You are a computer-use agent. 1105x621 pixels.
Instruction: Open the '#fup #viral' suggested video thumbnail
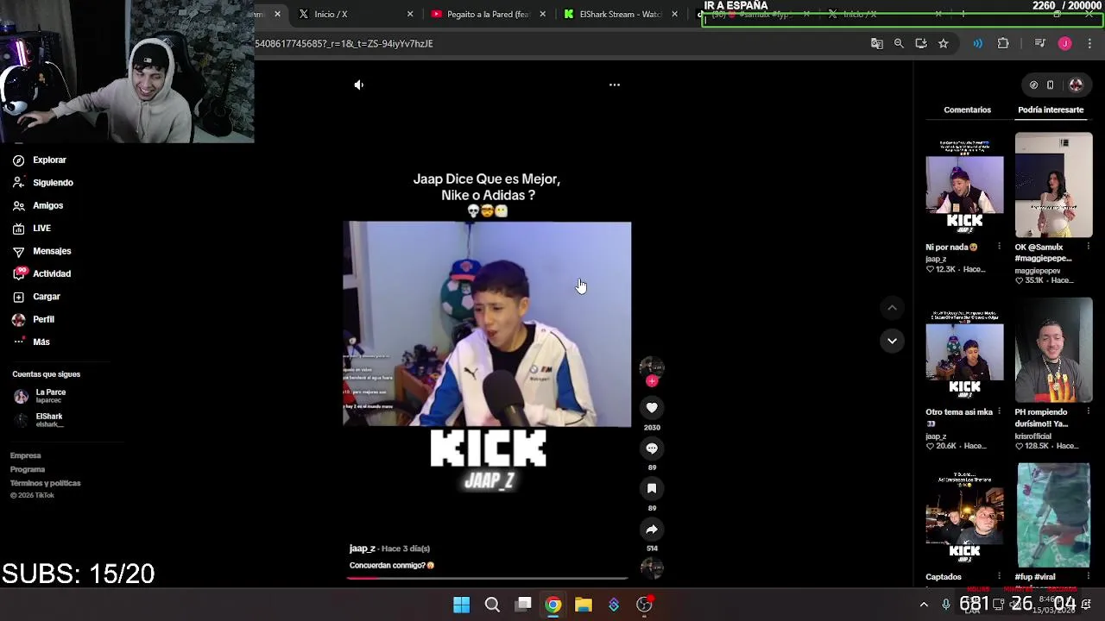(x=1053, y=516)
